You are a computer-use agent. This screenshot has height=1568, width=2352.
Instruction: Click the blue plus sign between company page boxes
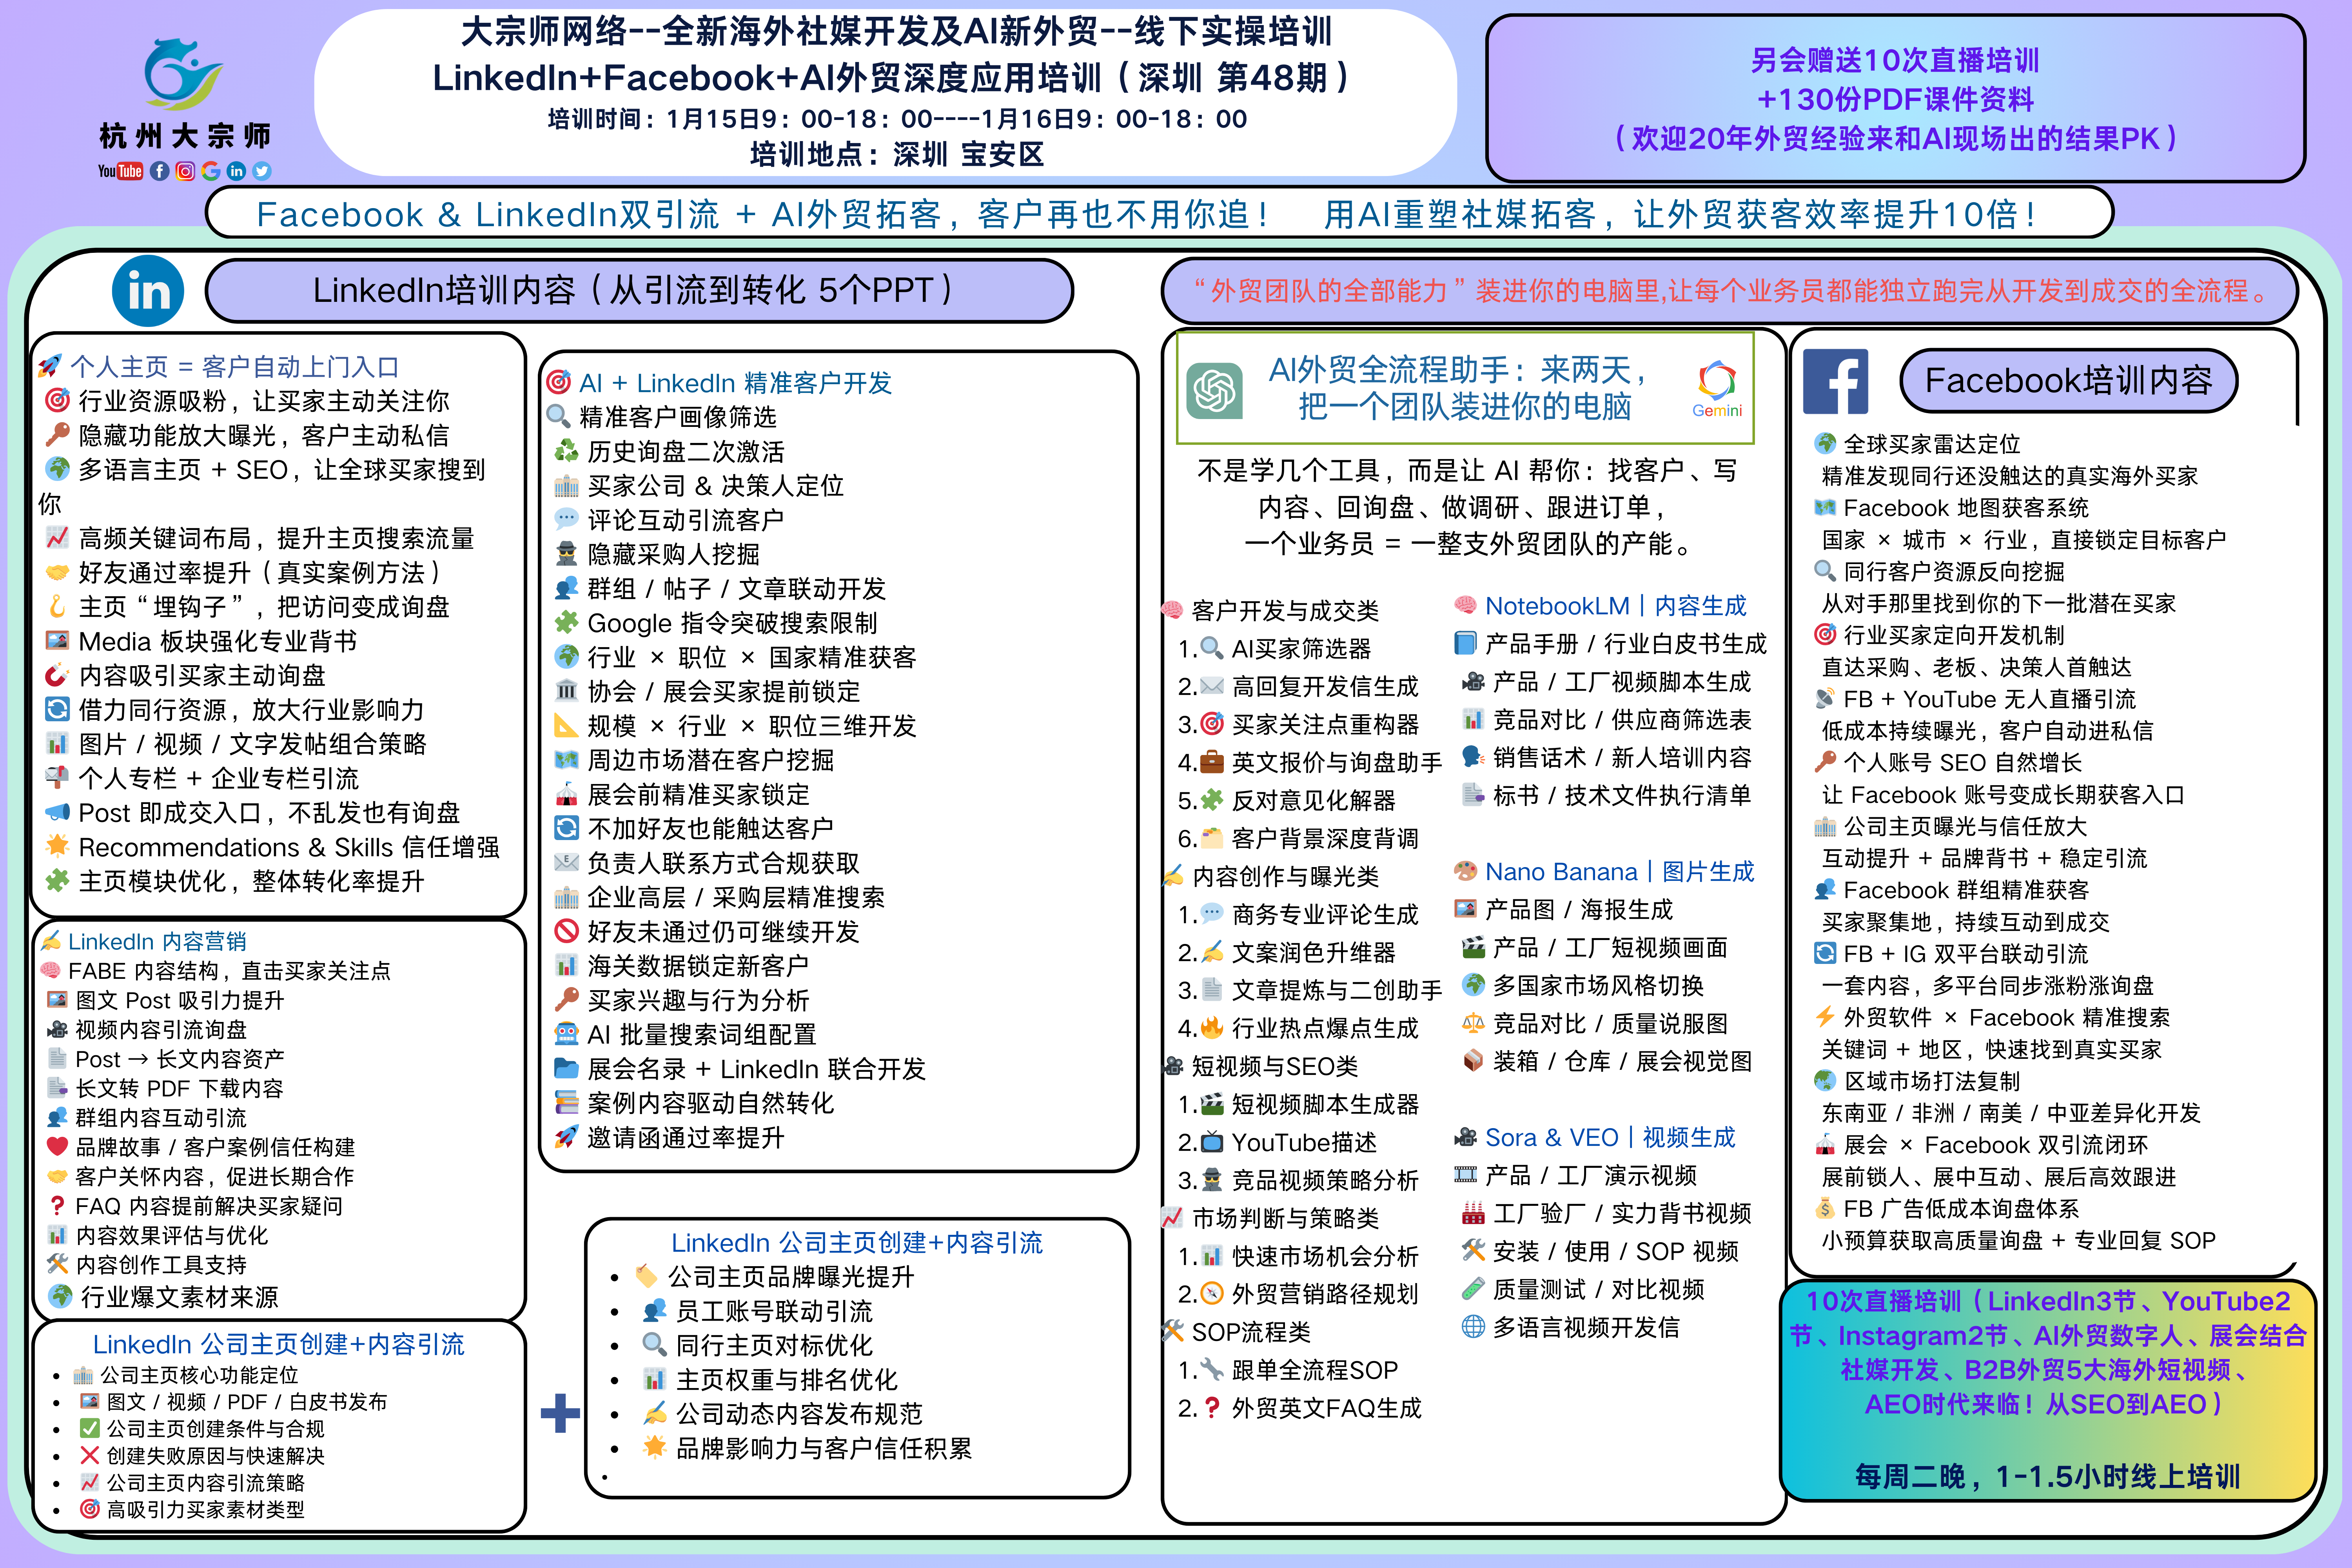560,1413
